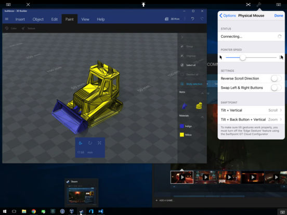This screenshot has width=287, height=215.
Task: Click the undo arrow icon
Action: [192, 19]
